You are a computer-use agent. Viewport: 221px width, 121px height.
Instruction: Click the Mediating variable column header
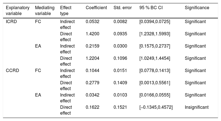coord(45,11)
